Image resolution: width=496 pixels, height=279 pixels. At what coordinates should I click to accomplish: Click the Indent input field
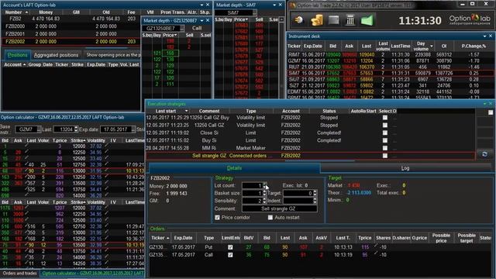[x=298, y=201]
